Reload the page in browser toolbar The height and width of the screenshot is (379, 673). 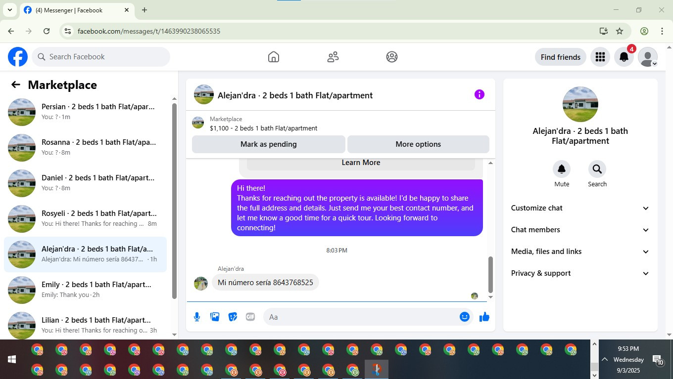[x=47, y=31]
